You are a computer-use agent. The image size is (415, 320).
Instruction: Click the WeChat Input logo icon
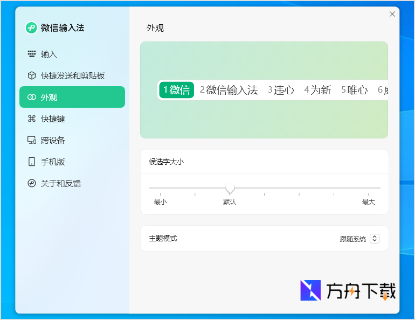(31, 28)
